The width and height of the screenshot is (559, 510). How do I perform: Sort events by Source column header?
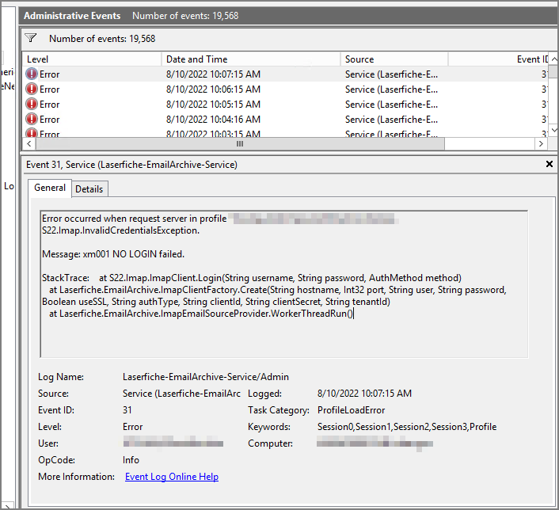[394, 59]
